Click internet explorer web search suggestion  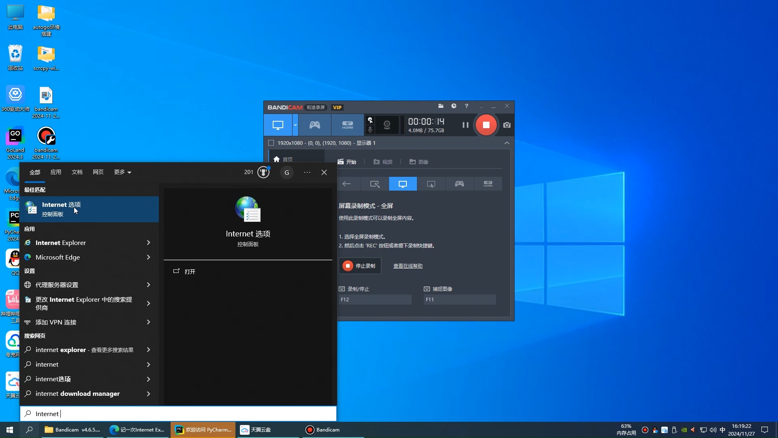[83, 350]
